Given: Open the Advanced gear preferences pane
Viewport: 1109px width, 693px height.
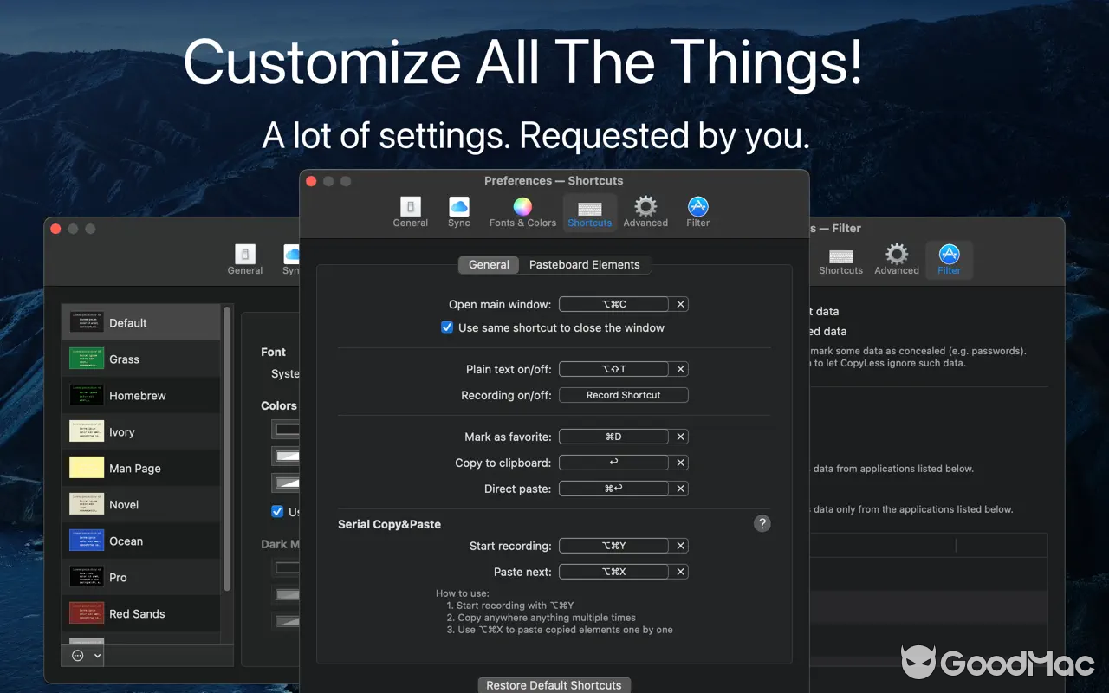Looking at the screenshot, I should (645, 210).
